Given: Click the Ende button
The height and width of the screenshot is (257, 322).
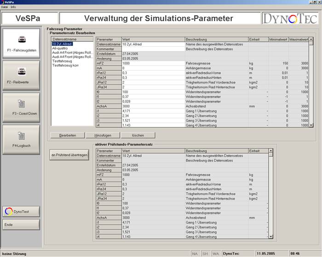Looking at the screenshot, I should pos(21,224).
